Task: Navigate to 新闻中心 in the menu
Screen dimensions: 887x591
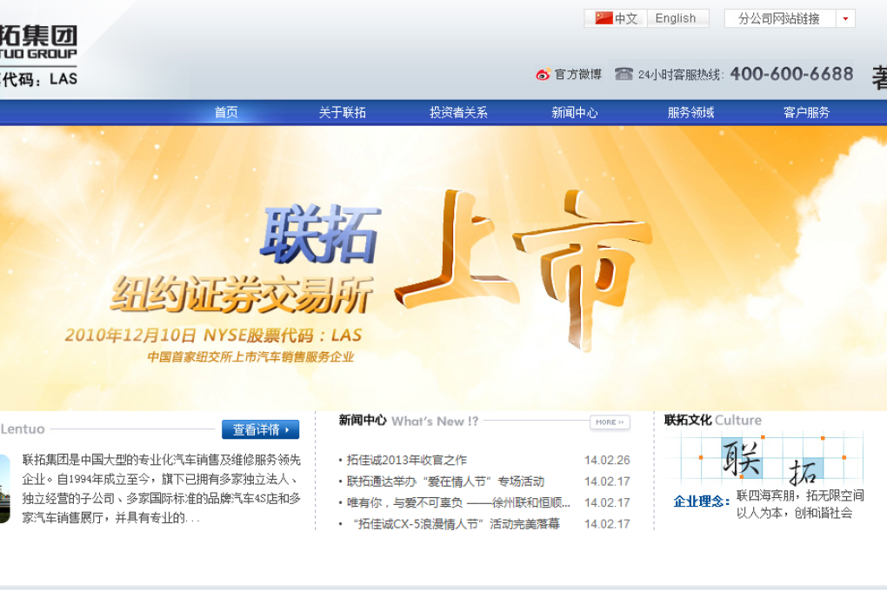Action: click(574, 112)
